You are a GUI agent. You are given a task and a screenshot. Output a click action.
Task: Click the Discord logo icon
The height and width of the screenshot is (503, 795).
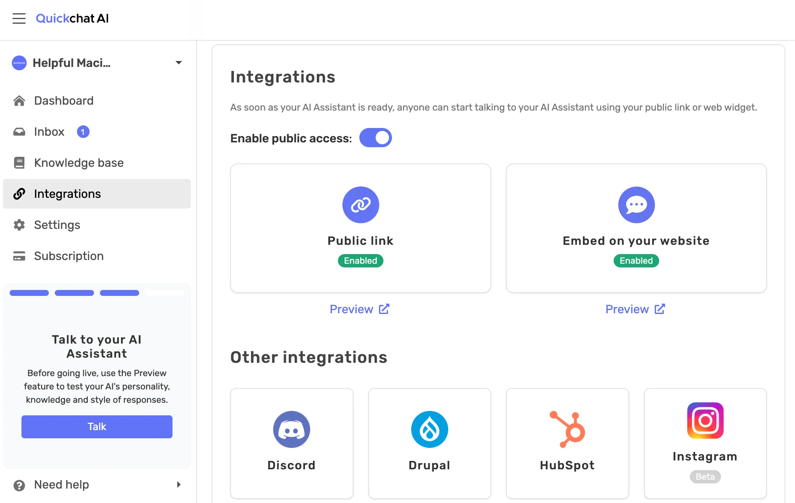292,429
